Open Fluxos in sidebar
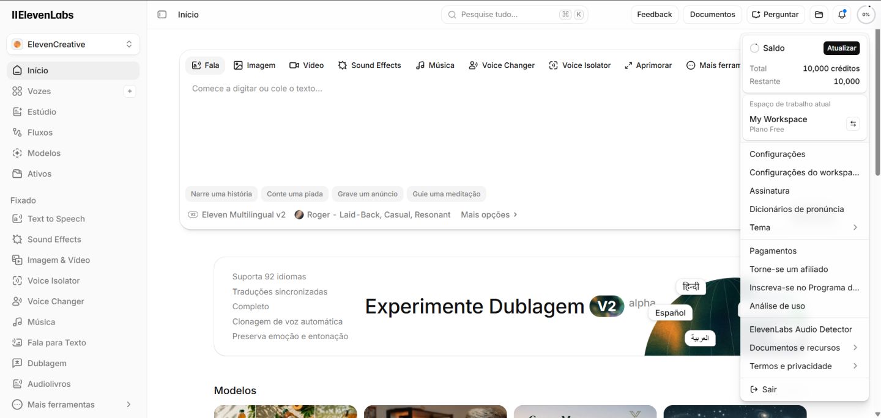Screen dimensions: 881x418 [x=73, y=133]
